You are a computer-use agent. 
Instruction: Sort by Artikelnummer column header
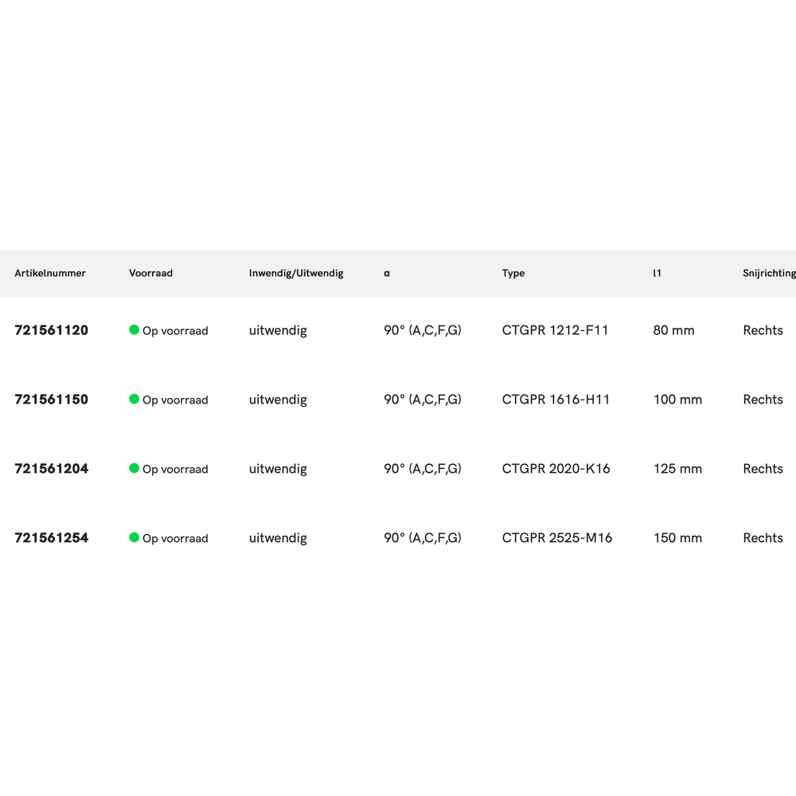coord(50,273)
